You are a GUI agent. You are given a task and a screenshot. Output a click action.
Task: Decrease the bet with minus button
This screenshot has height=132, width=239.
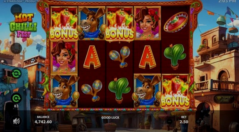pos(169,121)
